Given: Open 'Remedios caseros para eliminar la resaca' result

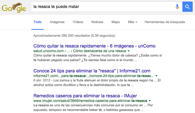Looking at the screenshot, I should [85, 96].
